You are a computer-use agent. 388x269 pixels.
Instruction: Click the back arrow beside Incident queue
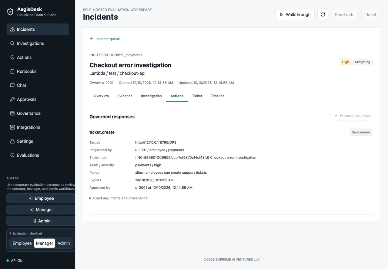click(x=91, y=39)
